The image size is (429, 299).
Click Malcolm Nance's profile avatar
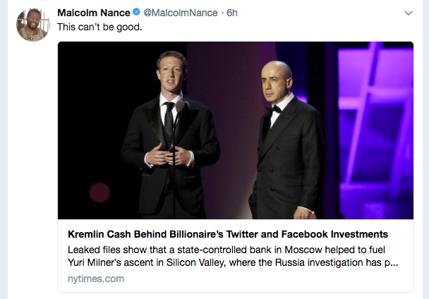click(x=32, y=25)
